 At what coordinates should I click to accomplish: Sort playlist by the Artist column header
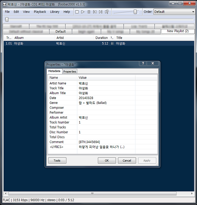[x=74, y=38]
